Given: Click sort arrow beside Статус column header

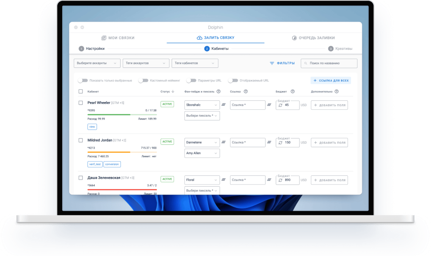Looking at the screenshot, I should coord(173,91).
